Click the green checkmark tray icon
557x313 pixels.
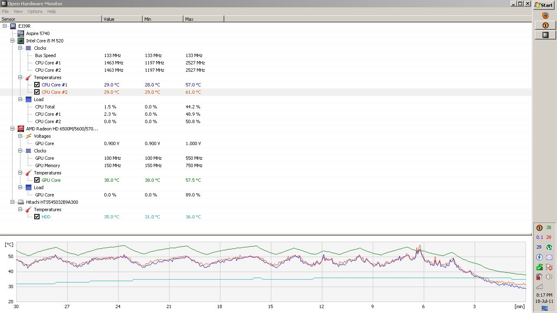[539, 267]
